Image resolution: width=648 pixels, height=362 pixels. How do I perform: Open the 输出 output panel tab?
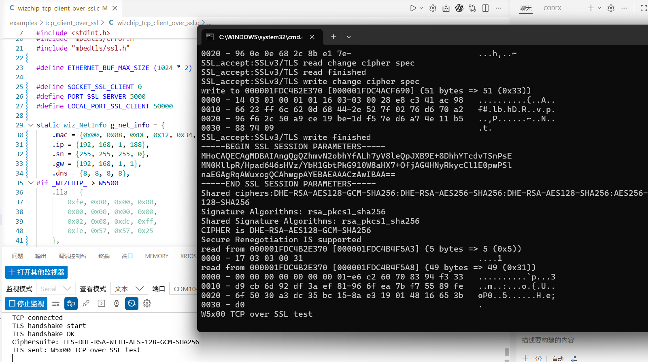[x=40, y=256]
